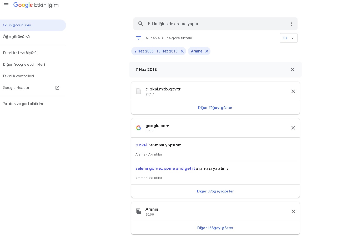Expand Diğer 39 öğeyi göster

pos(215,191)
